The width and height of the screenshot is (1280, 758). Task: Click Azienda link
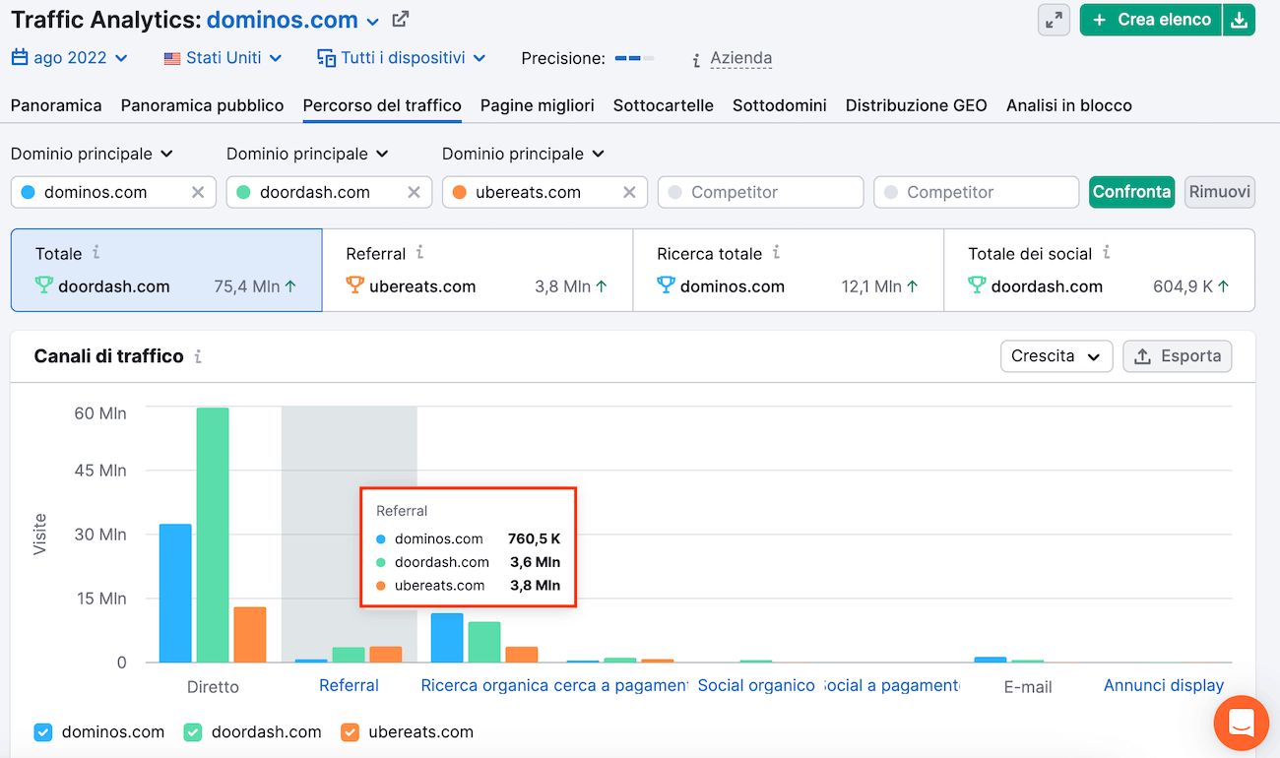(x=741, y=58)
